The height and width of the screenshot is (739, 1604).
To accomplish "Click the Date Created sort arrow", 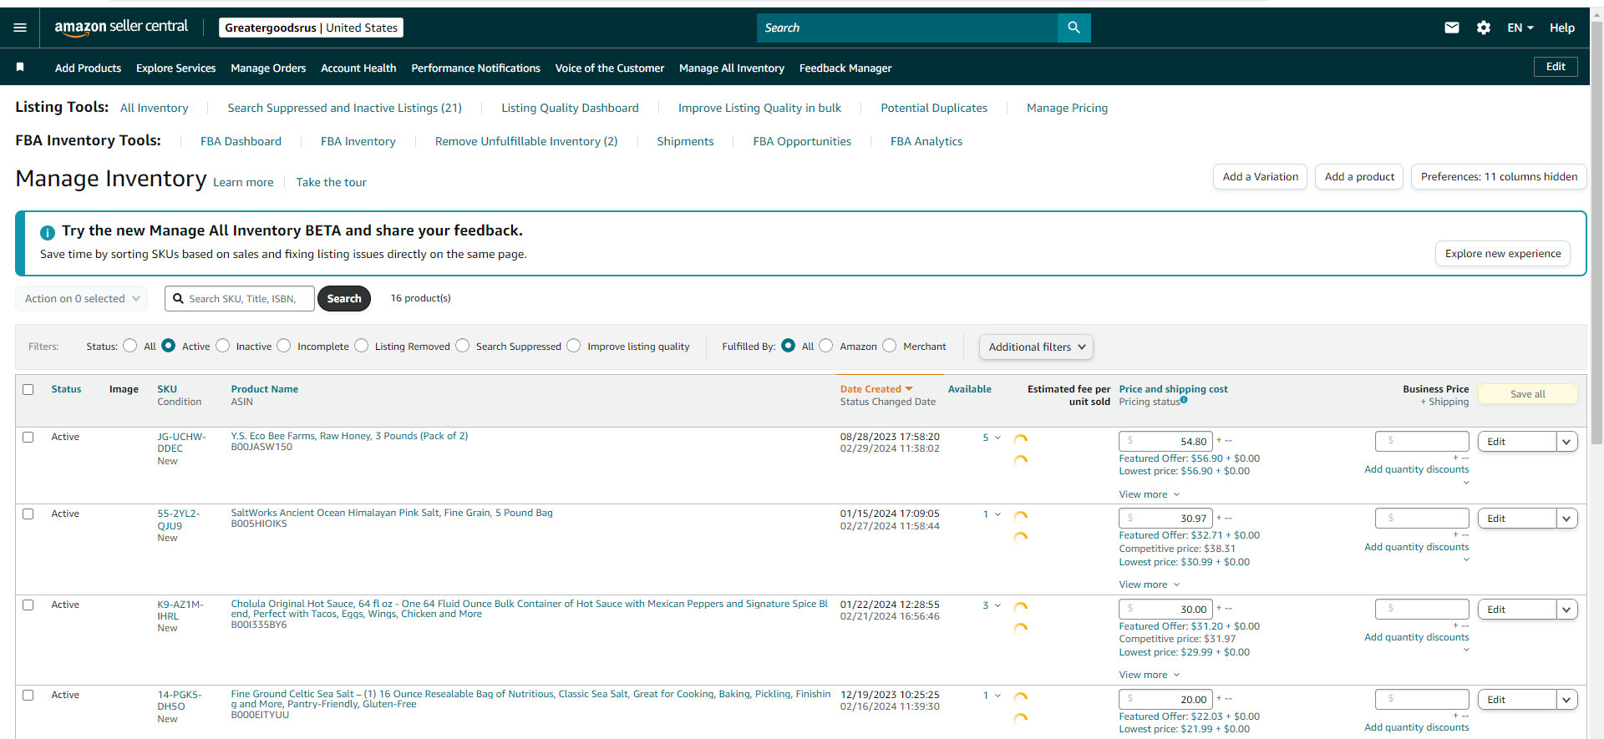I will coord(909,389).
